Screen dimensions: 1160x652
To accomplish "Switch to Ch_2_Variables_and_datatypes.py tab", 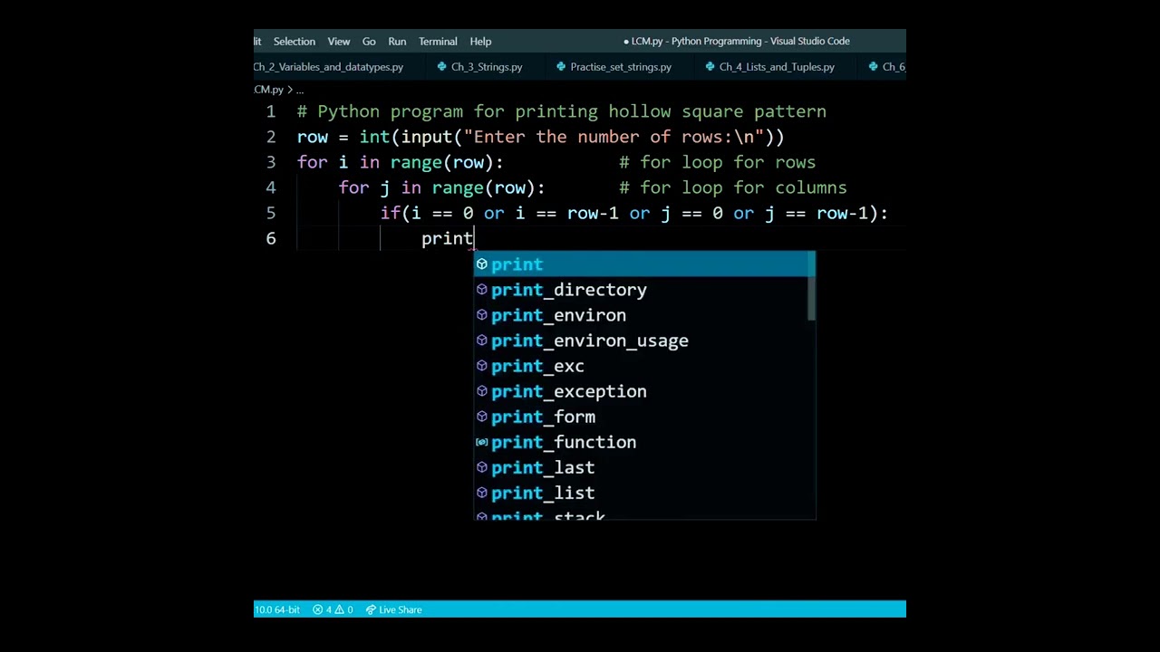I will [x=328, y=67].
